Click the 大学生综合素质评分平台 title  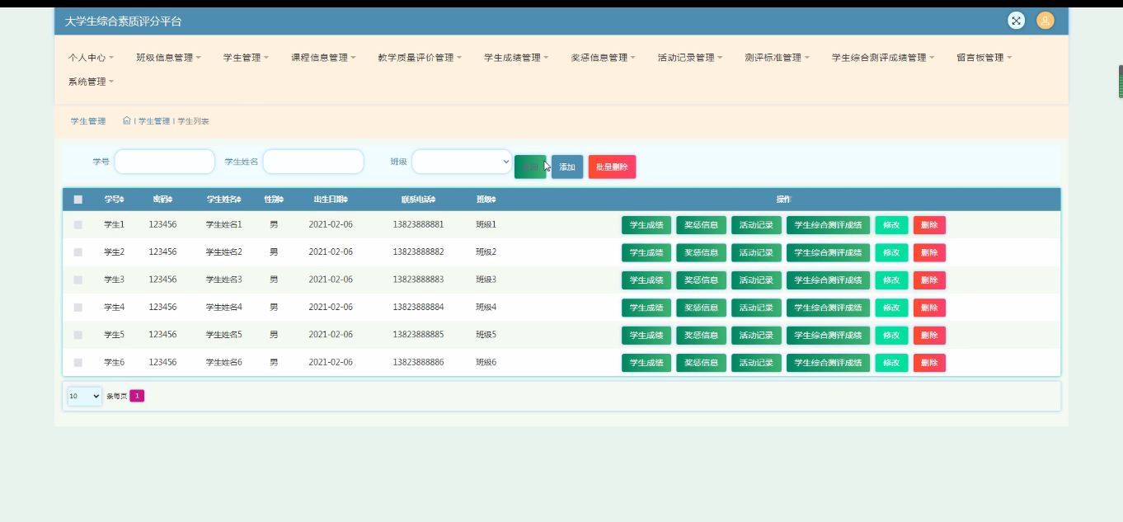click(x=124, y=21)
